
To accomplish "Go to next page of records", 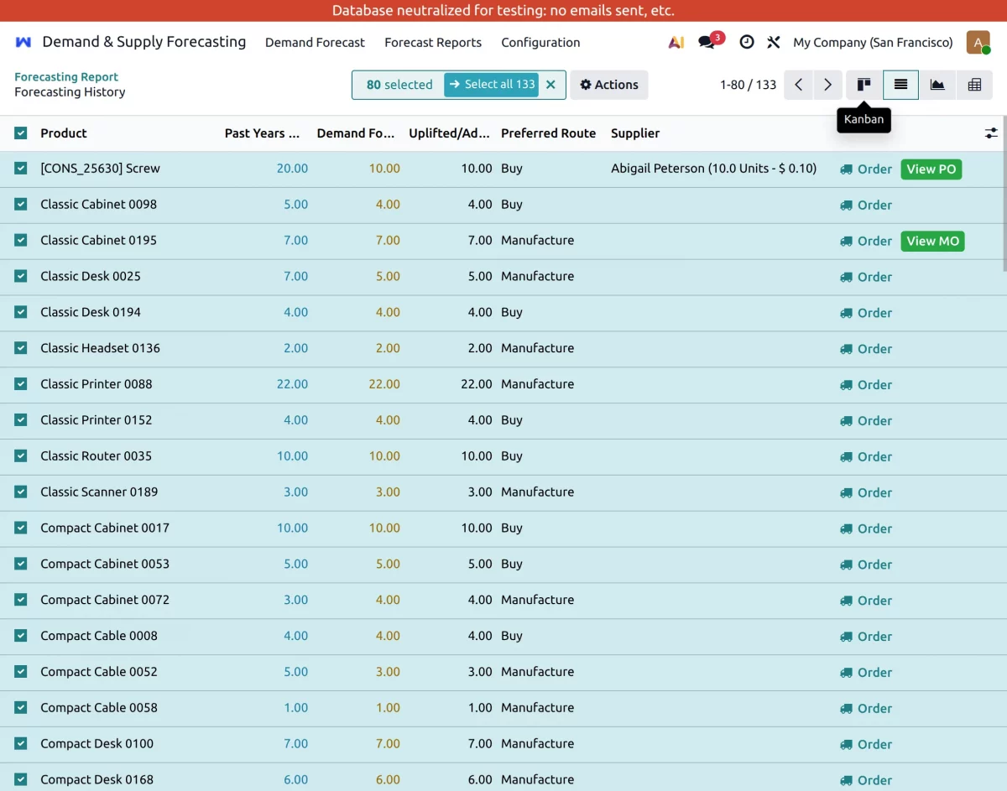I will (x=827, y=85).
